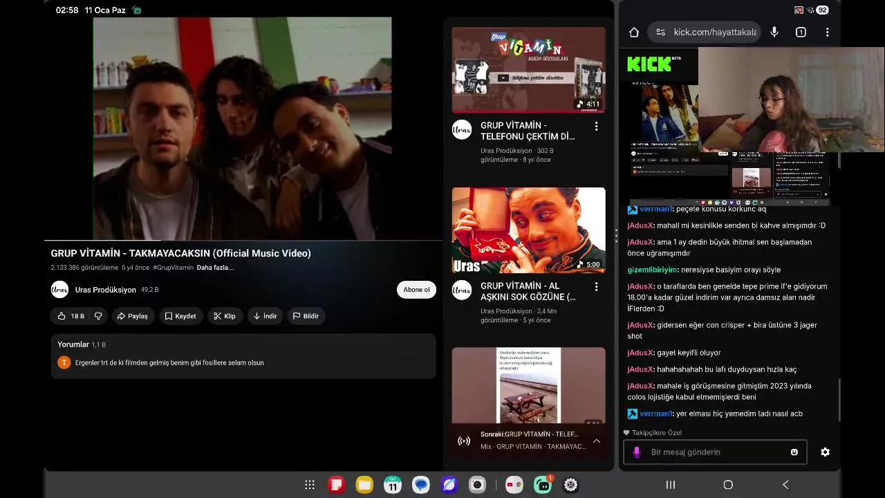The width and height of the screenshot is (885, 498).
Task: Tap the Mix playlist broadcast icon
Action: (x=464, y=441)
